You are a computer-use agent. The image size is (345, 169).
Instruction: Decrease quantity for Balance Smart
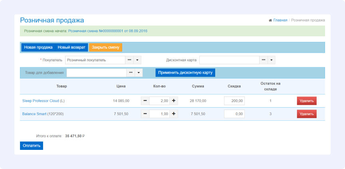145,114
